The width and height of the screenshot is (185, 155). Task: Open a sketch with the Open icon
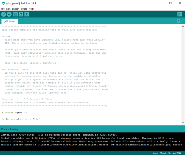point(21,14)
